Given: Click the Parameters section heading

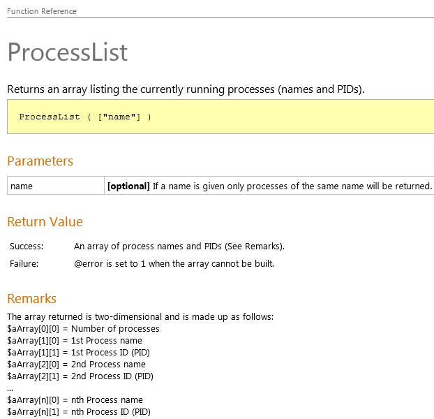Looking at the screenshot, I should pos(40,161).
